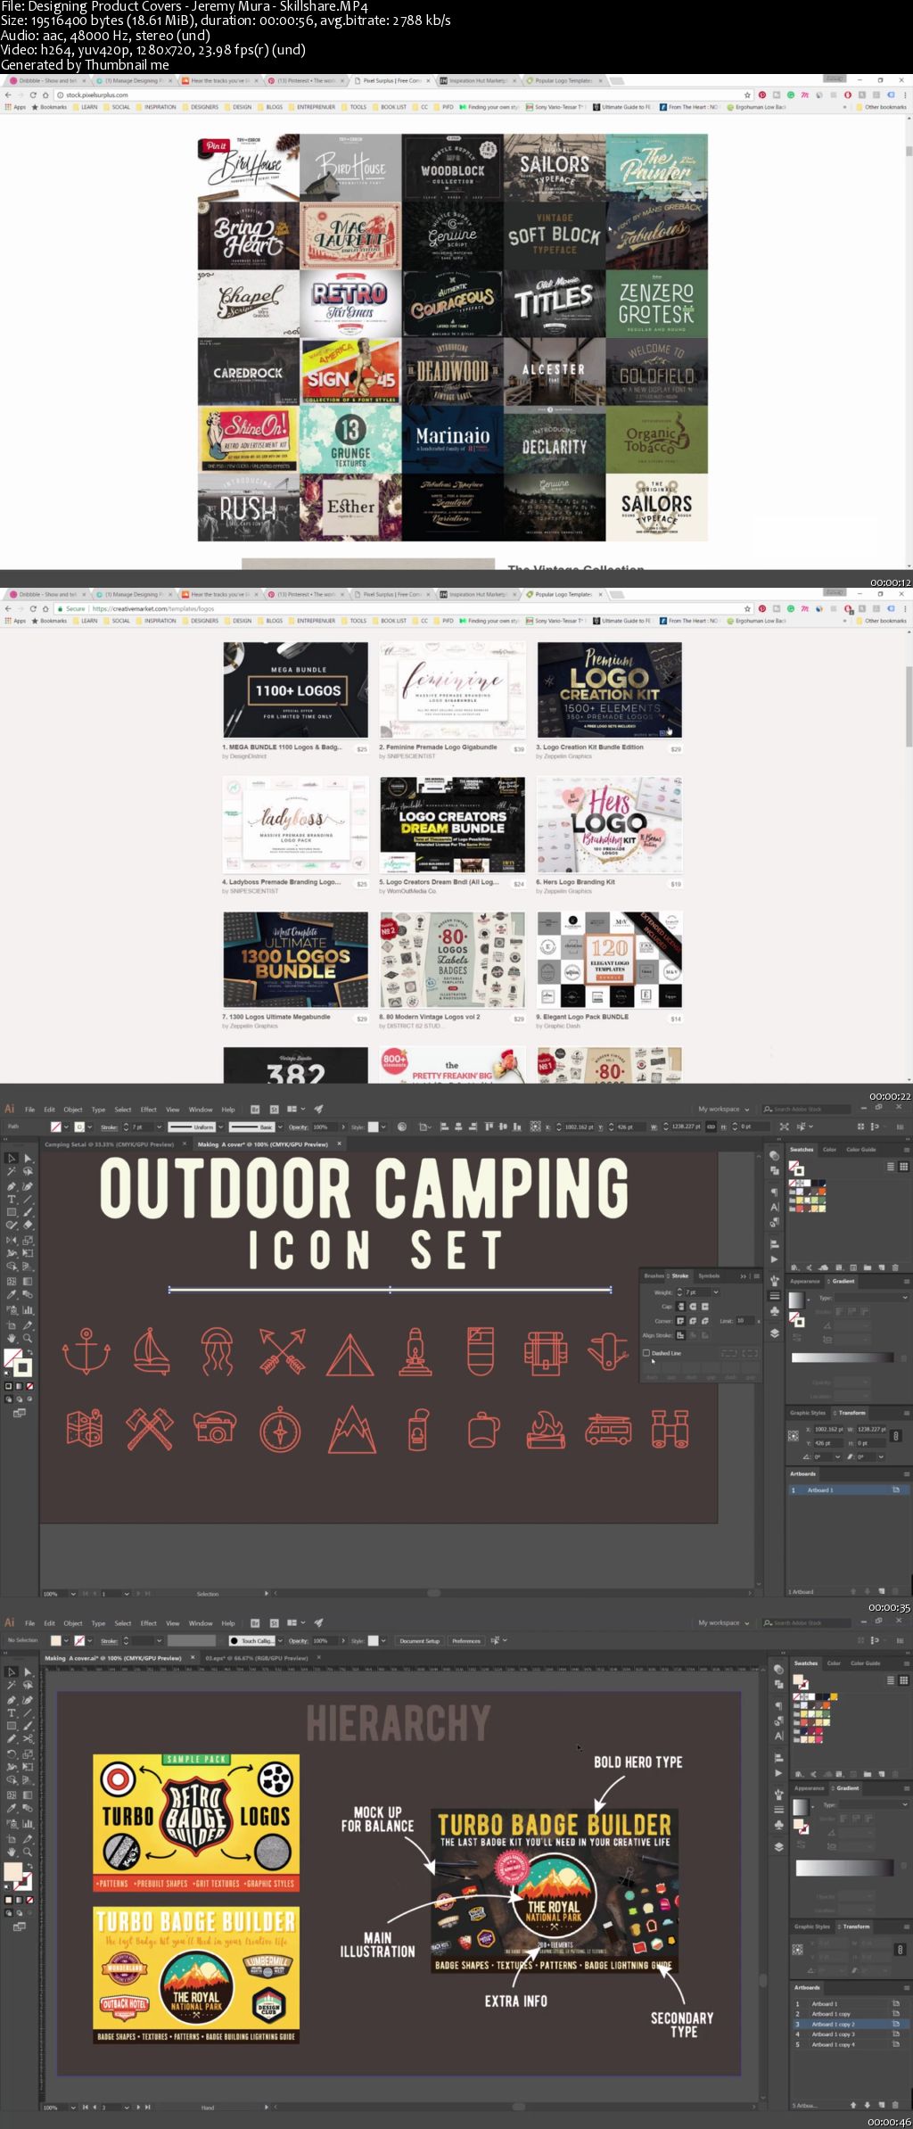
Task: Open the Stroke panel Weight dropdown
Action: click(x=715, y=1291)
